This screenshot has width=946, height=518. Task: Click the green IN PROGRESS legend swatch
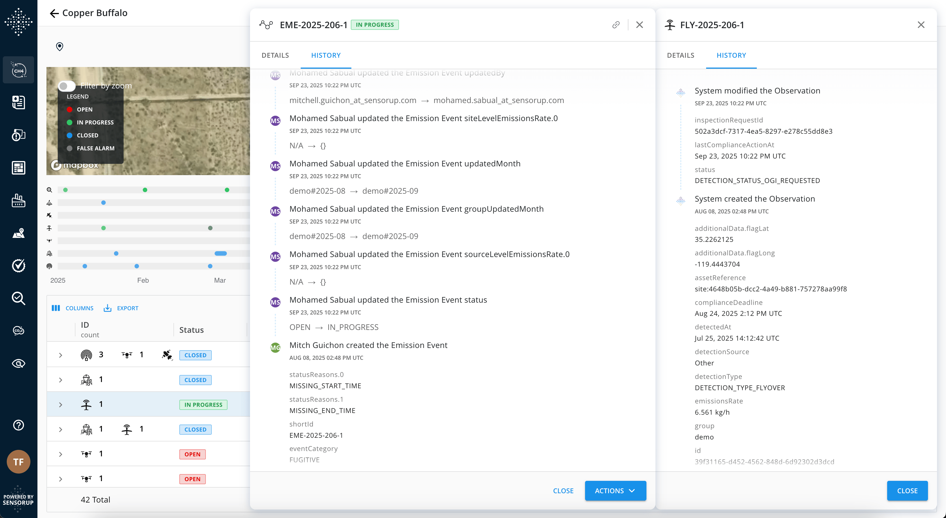click(x=70, y=122)
